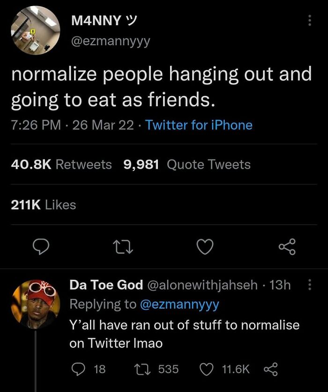View the 9,981 Quote Tweets
Viewport: 328px width, 392px height.
coord(186,164)
